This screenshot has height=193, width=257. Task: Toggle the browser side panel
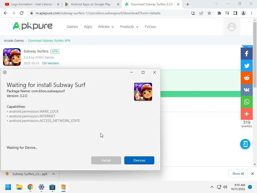235,13
